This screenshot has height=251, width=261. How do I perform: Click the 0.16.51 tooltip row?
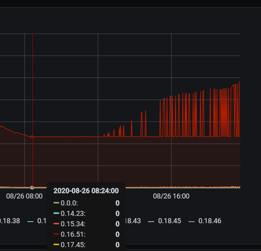(86, 234)
